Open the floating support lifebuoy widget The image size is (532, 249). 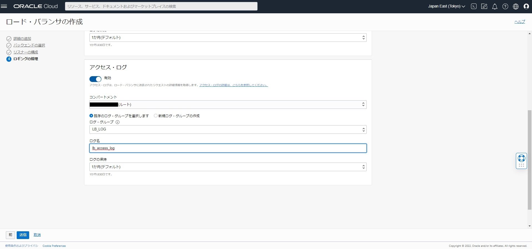point(521,158)
